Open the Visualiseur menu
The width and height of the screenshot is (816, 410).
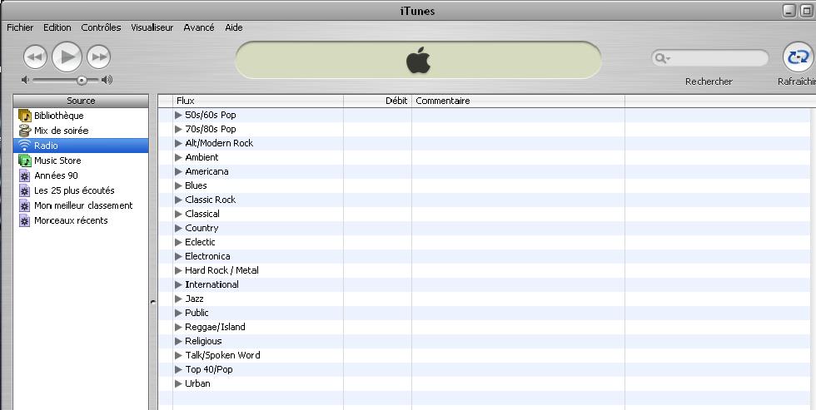pyautogui.click(x=152, y=27)
